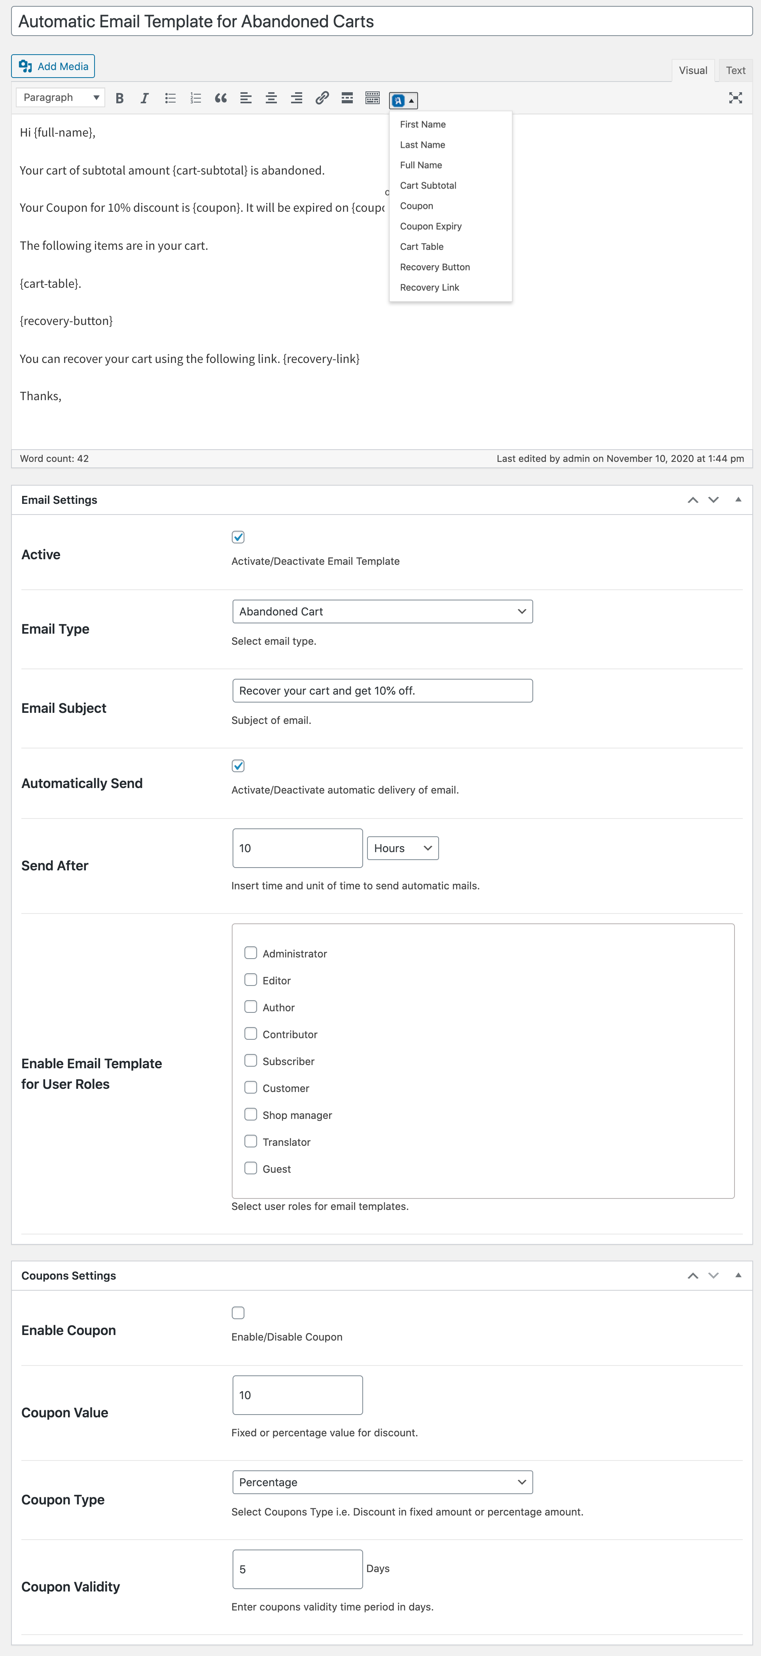761x1656 pixels.
Task: Check the Enable Coupon checkbox
Action: click(238, 1313)
